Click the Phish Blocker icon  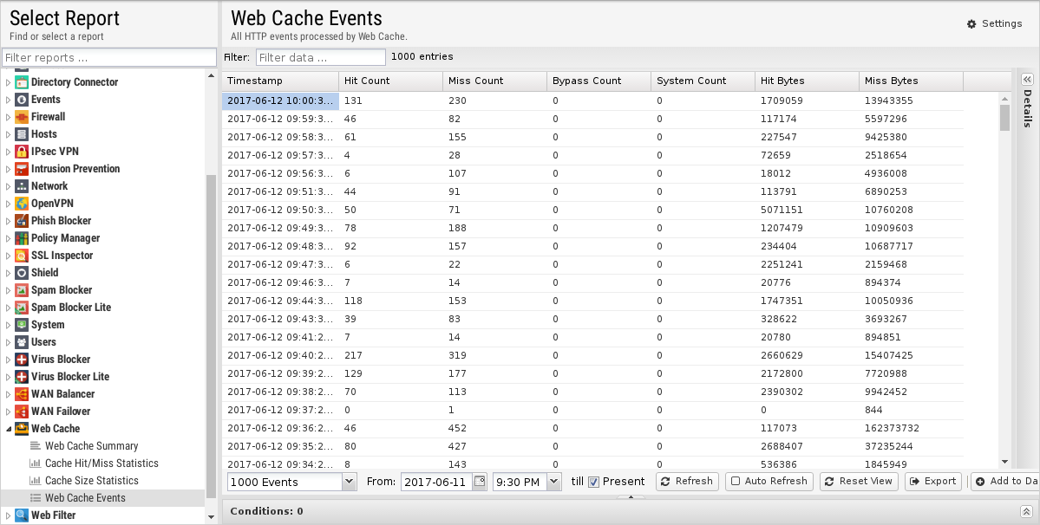click(22, 220)
